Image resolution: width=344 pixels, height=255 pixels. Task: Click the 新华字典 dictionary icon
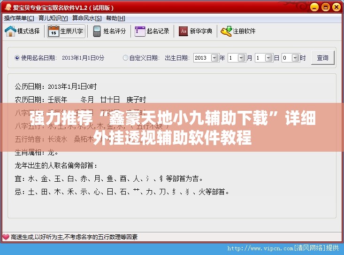click(183, 31)
